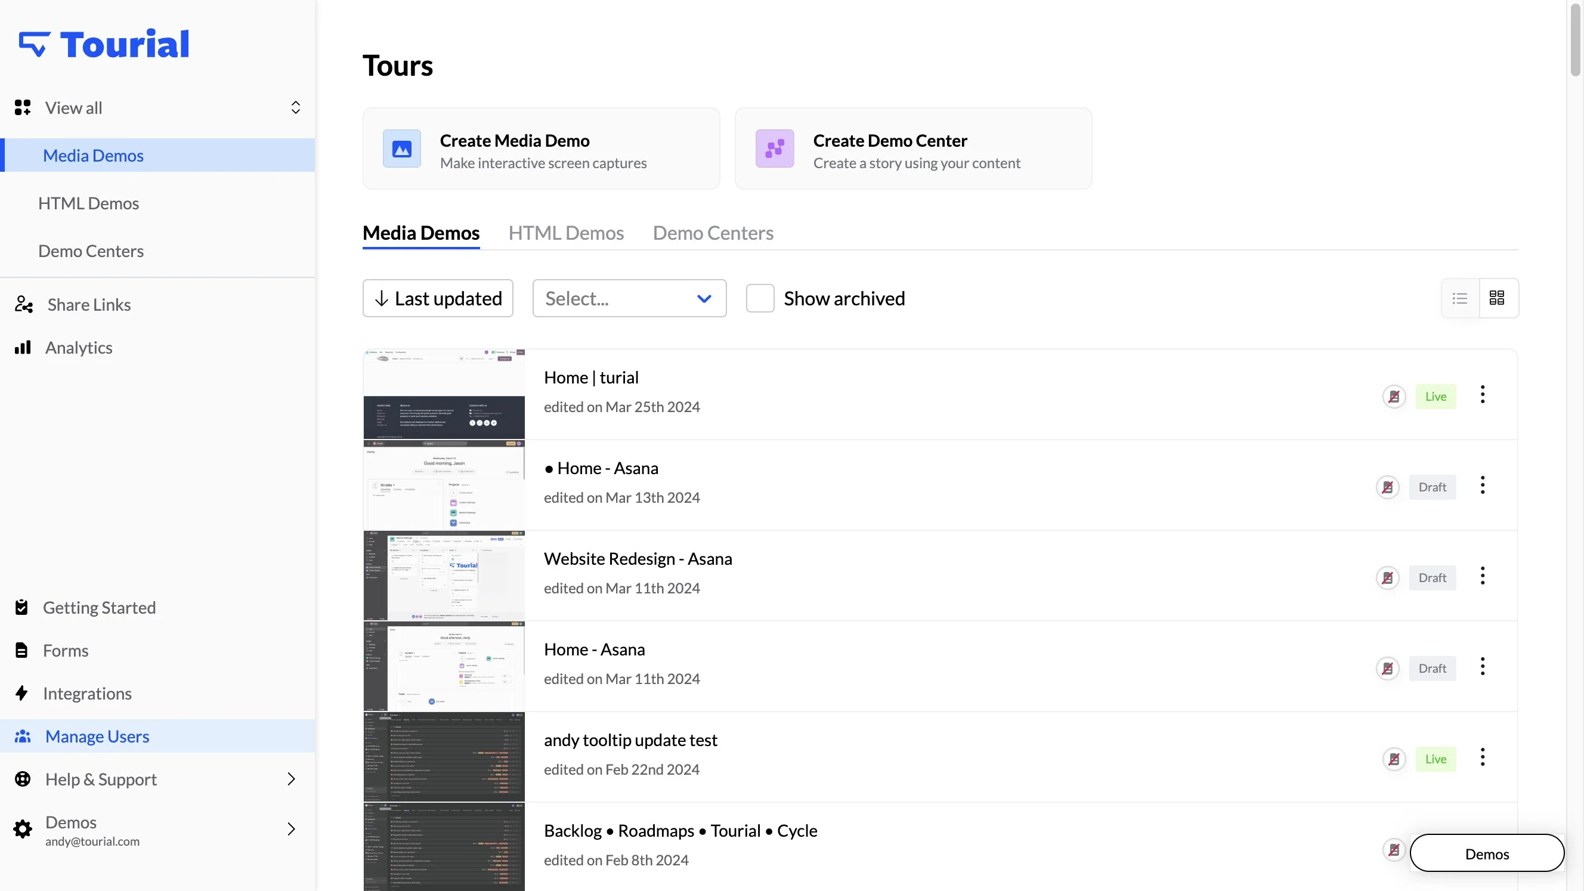Click the Live badge on andy tooltip update test
Screen dimensions: 1584x891
tap(1436, 759)
